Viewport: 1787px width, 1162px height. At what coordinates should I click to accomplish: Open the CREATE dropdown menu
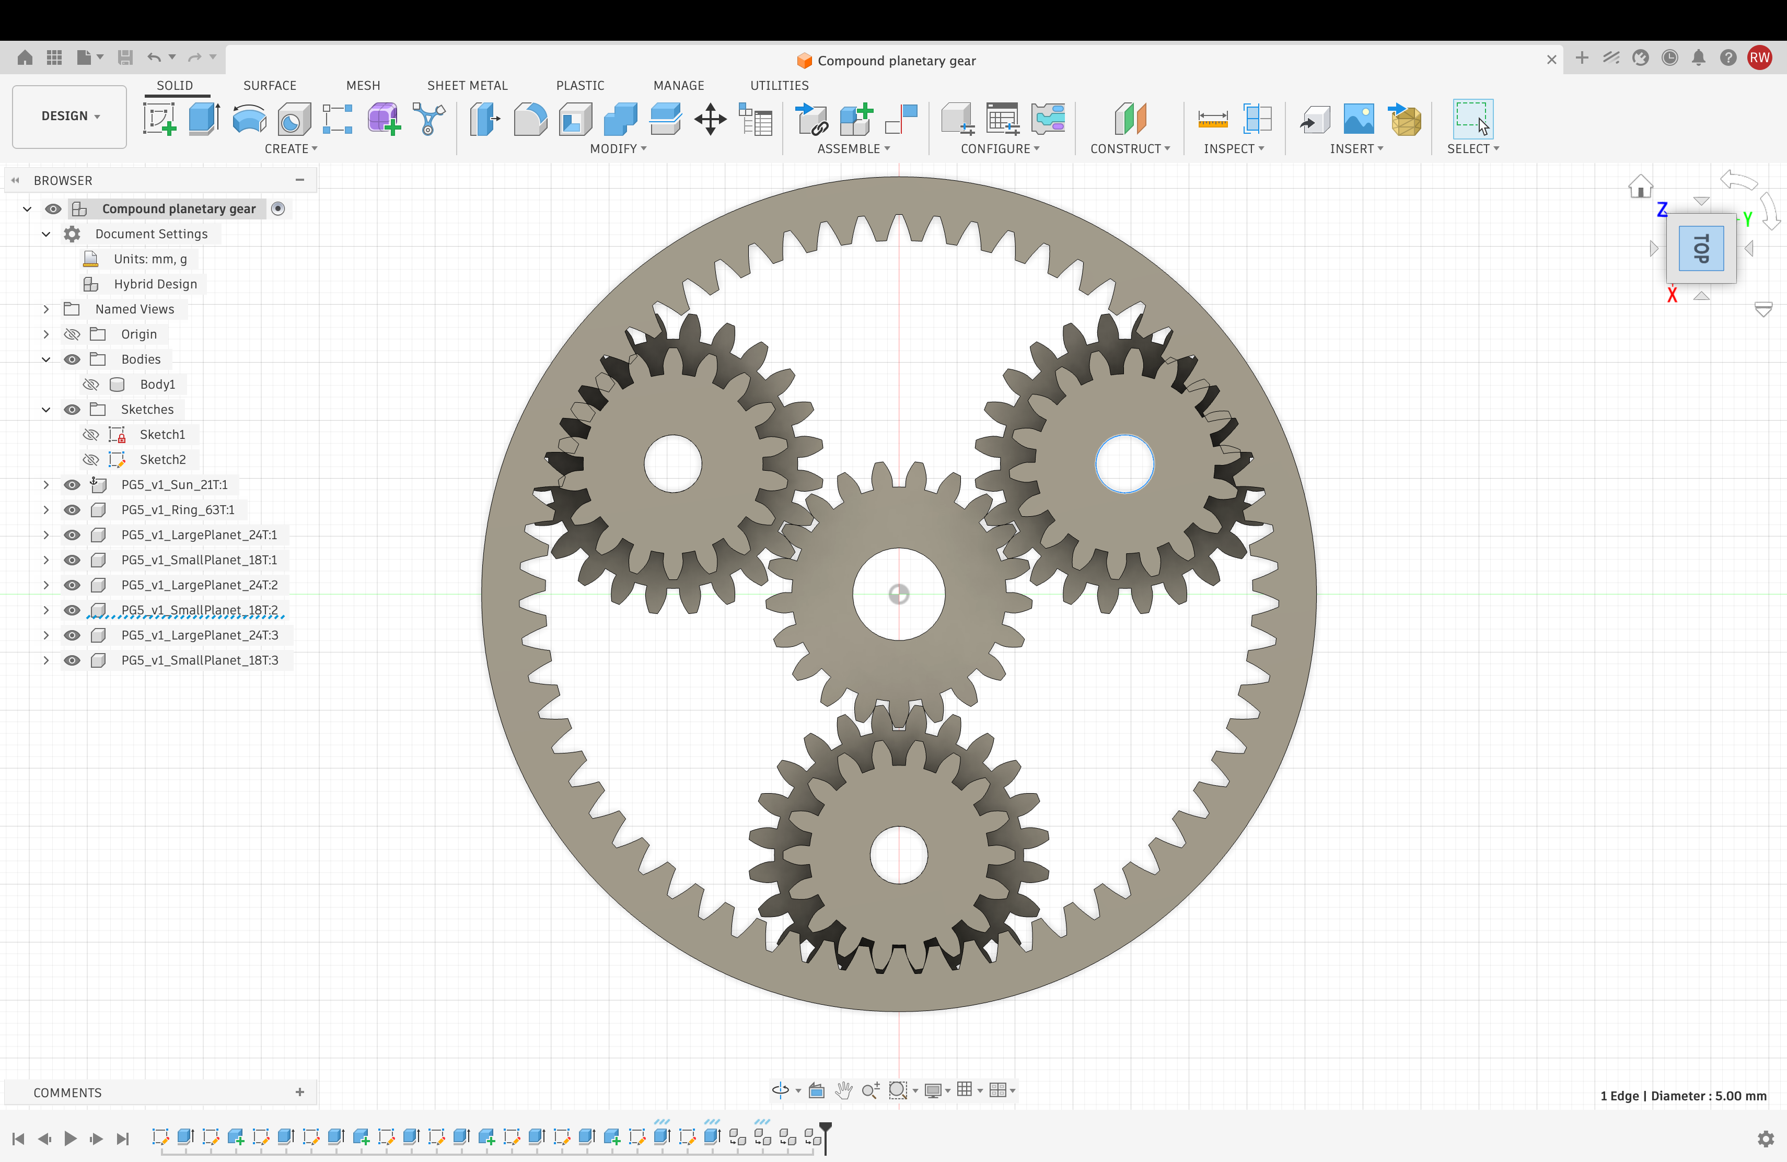[291, 148]
